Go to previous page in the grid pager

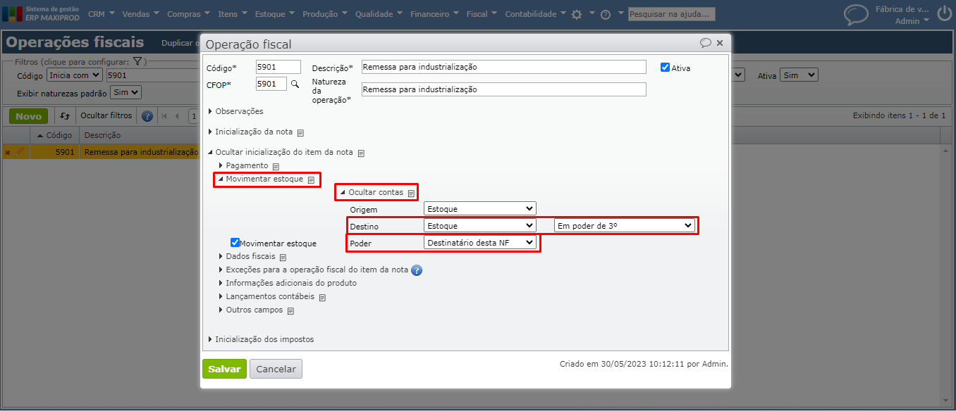pyautogui.click(x=177, y=116)
